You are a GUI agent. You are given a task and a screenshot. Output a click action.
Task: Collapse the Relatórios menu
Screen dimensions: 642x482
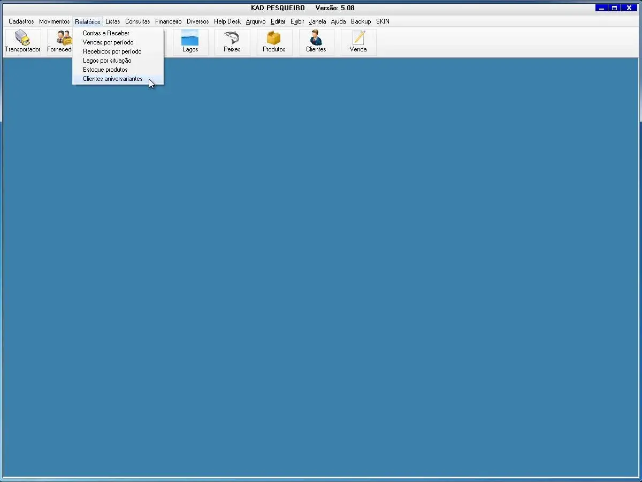[x=88, y=21]
